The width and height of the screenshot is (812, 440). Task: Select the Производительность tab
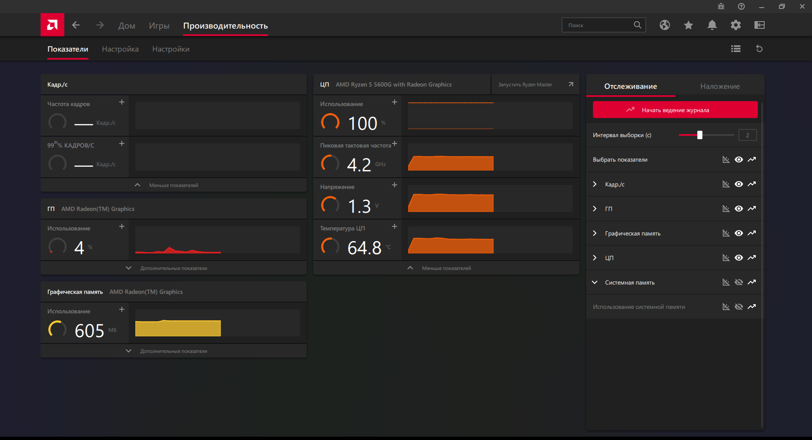(x=225, y=26)
